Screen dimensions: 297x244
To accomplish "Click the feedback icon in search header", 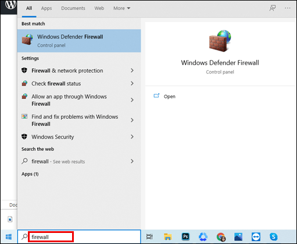I will (x=273, y=8).
